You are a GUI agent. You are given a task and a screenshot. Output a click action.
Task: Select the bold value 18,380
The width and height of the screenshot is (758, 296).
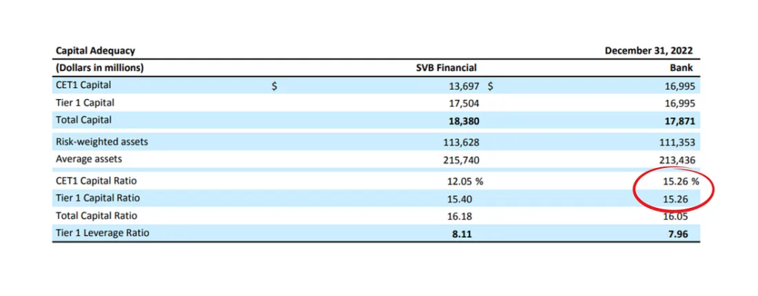[464, 121]
